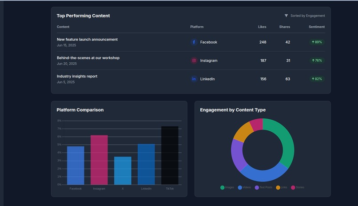Click the Shares column header
This screenshot has width=358, height=206.
click(284, 27)
